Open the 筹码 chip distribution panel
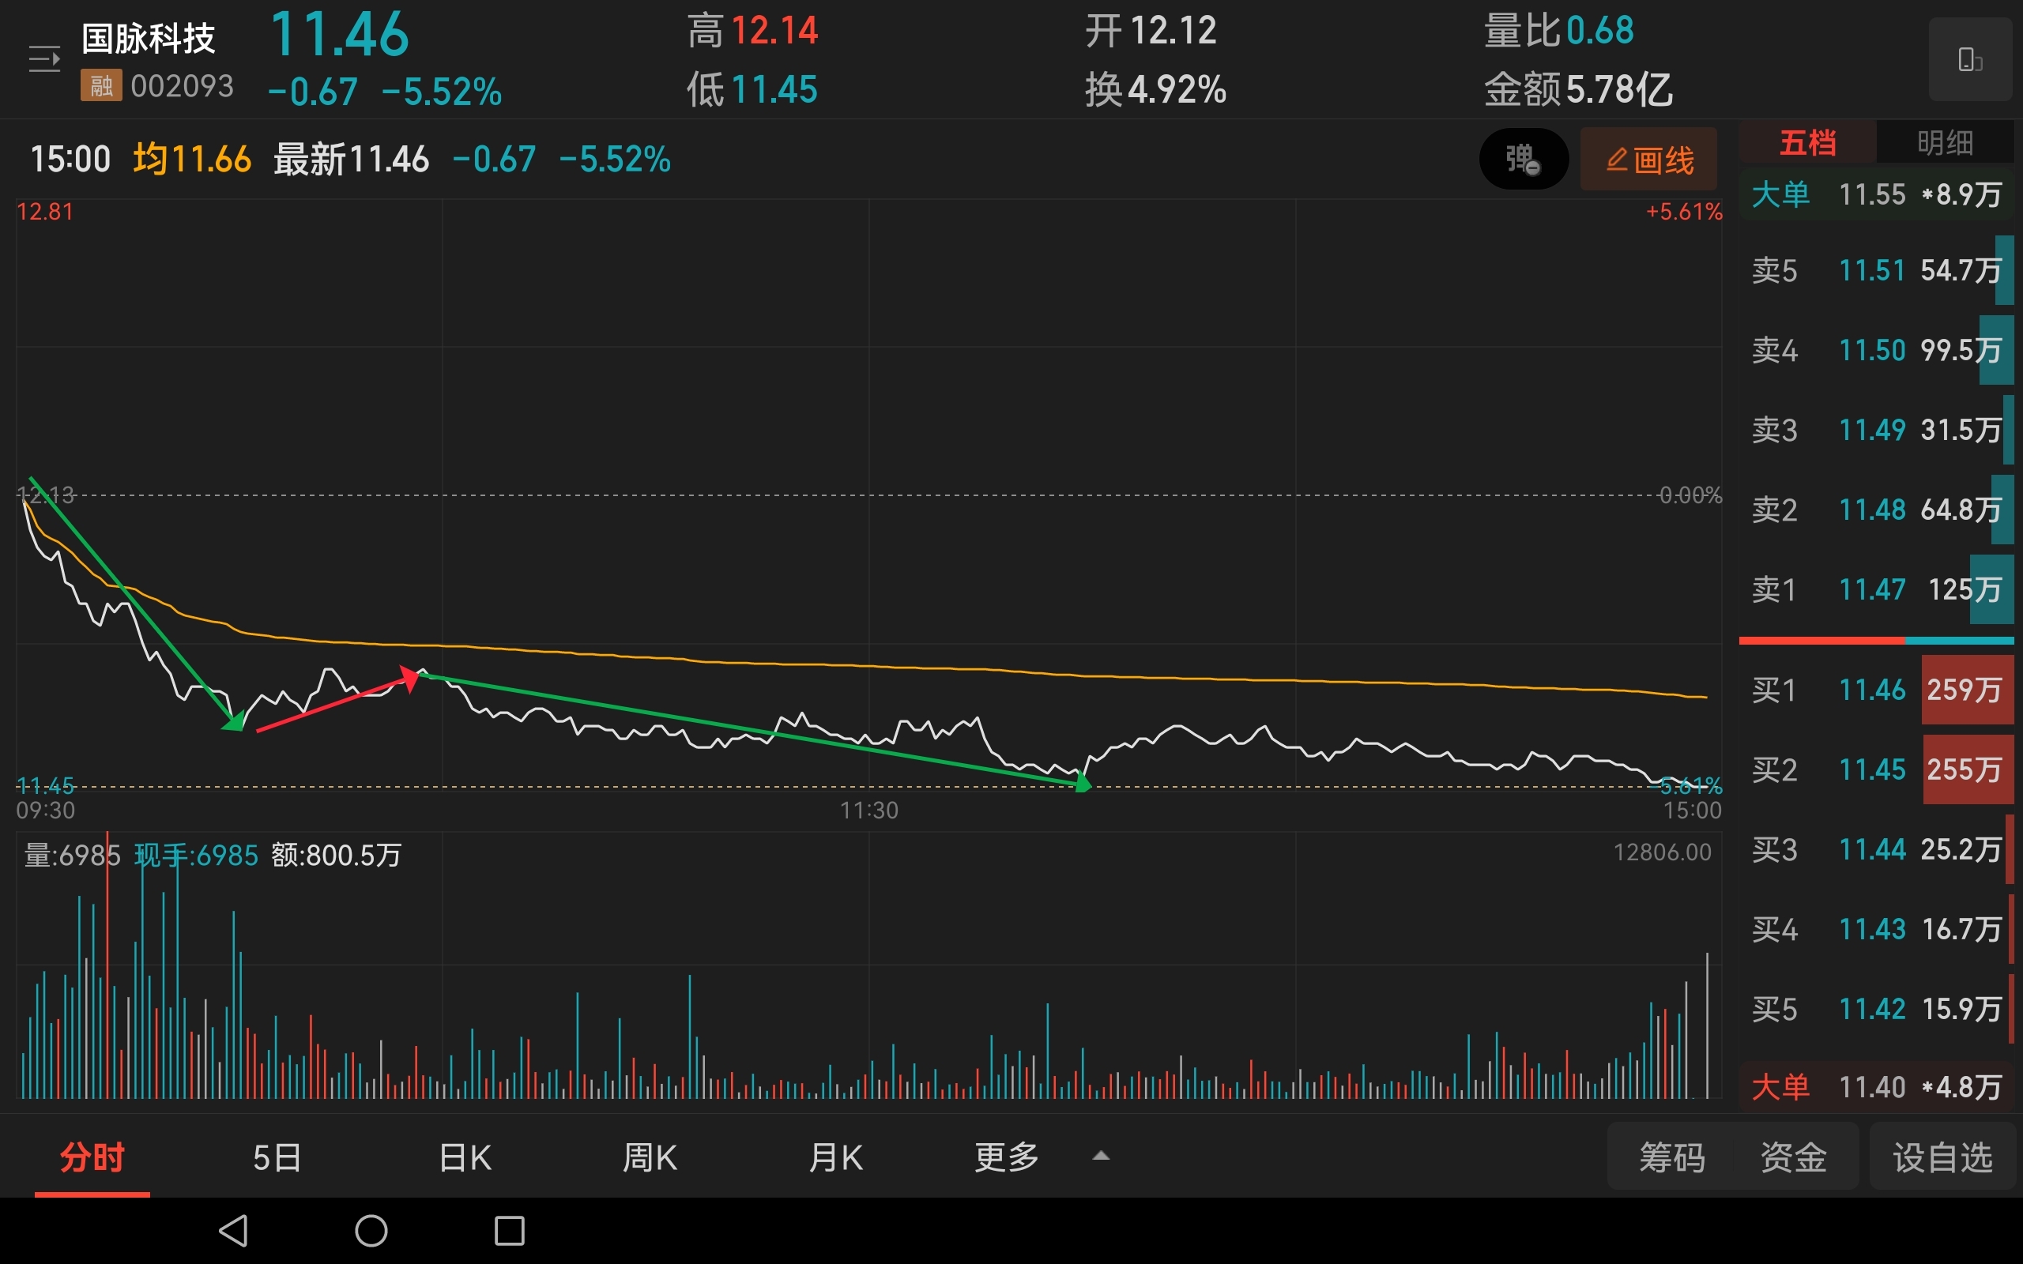The height and width of the screenshot is (1264, 2023). [1672, 1158]
